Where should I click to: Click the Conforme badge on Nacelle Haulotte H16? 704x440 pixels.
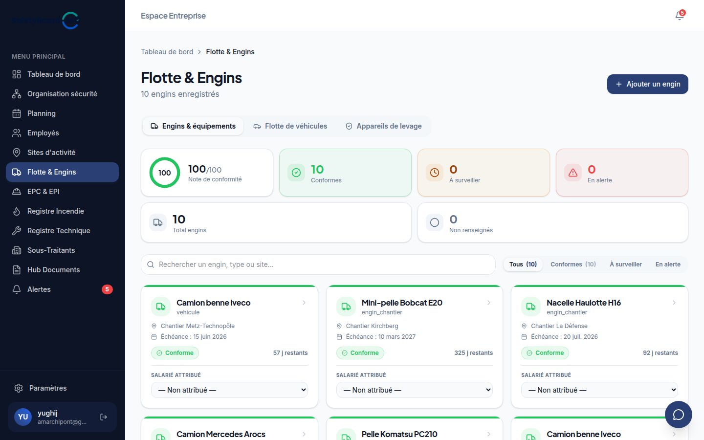[545, 353]
